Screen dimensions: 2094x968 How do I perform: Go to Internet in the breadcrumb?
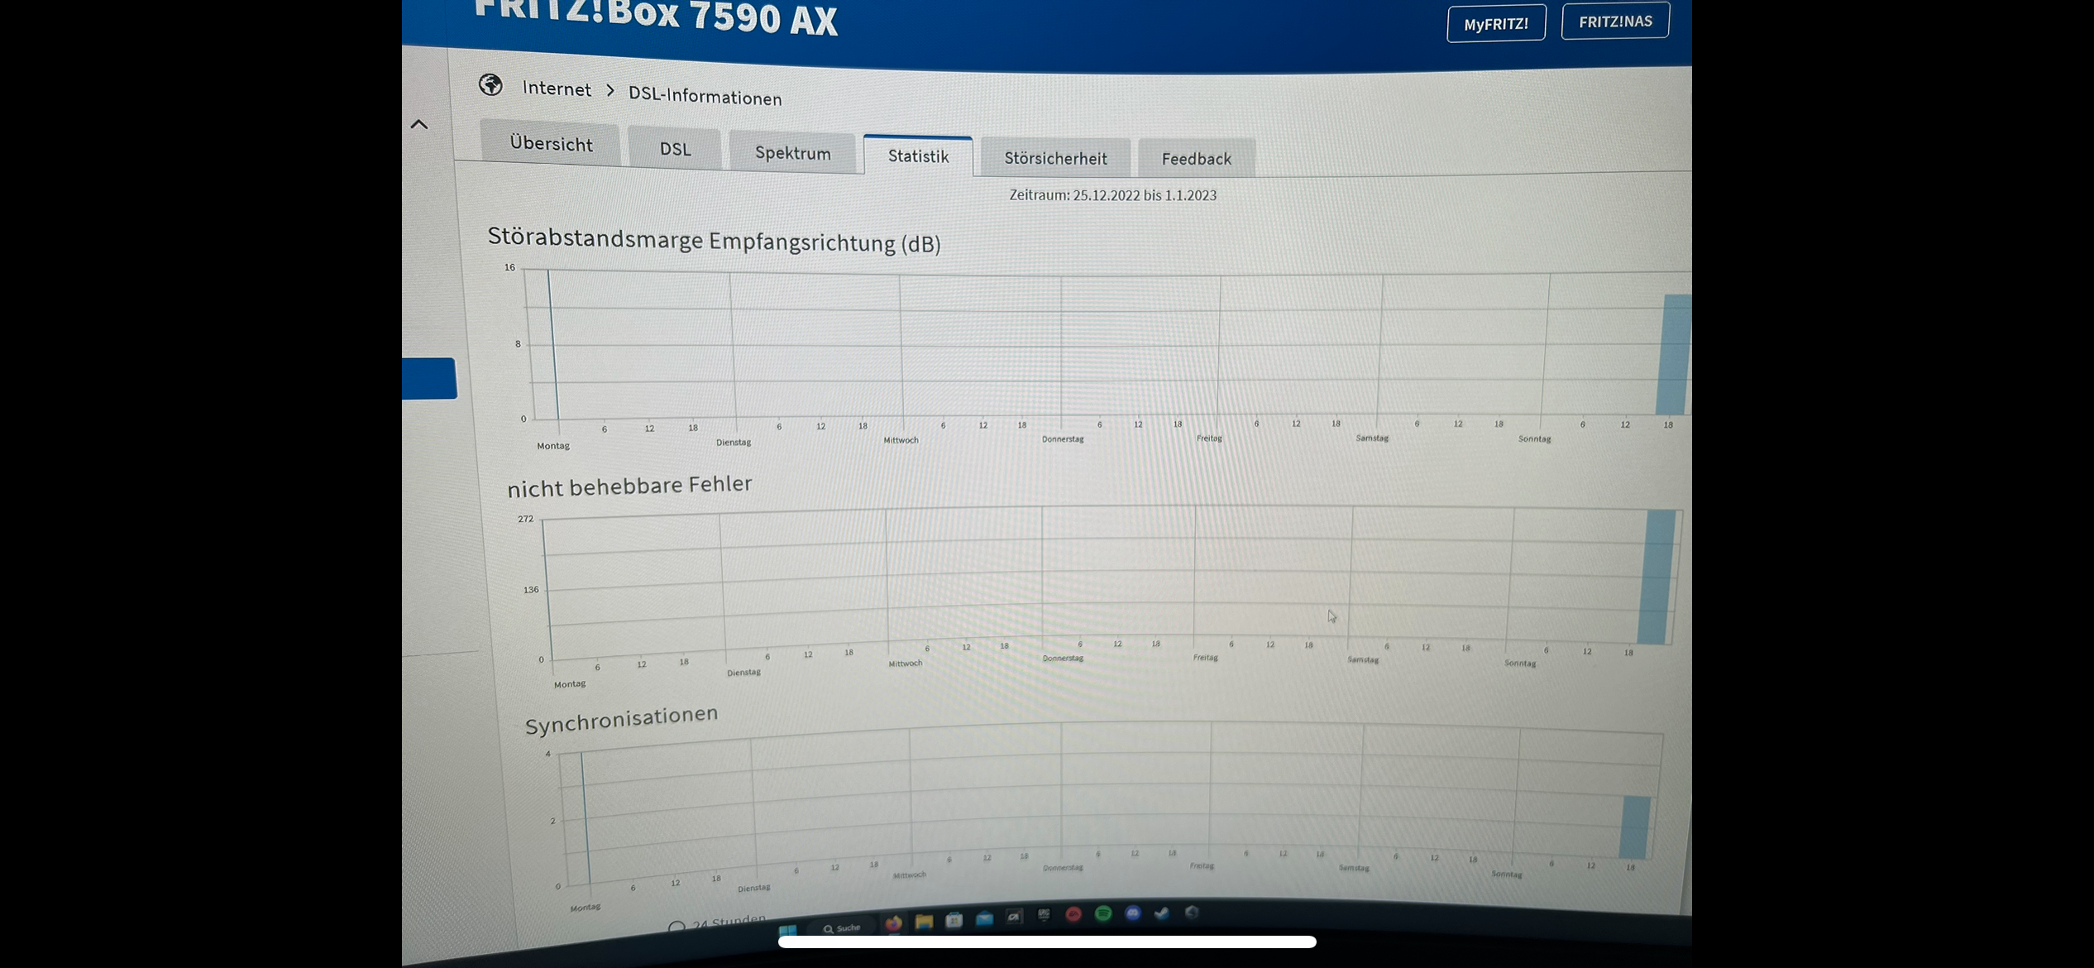point(557,89)
